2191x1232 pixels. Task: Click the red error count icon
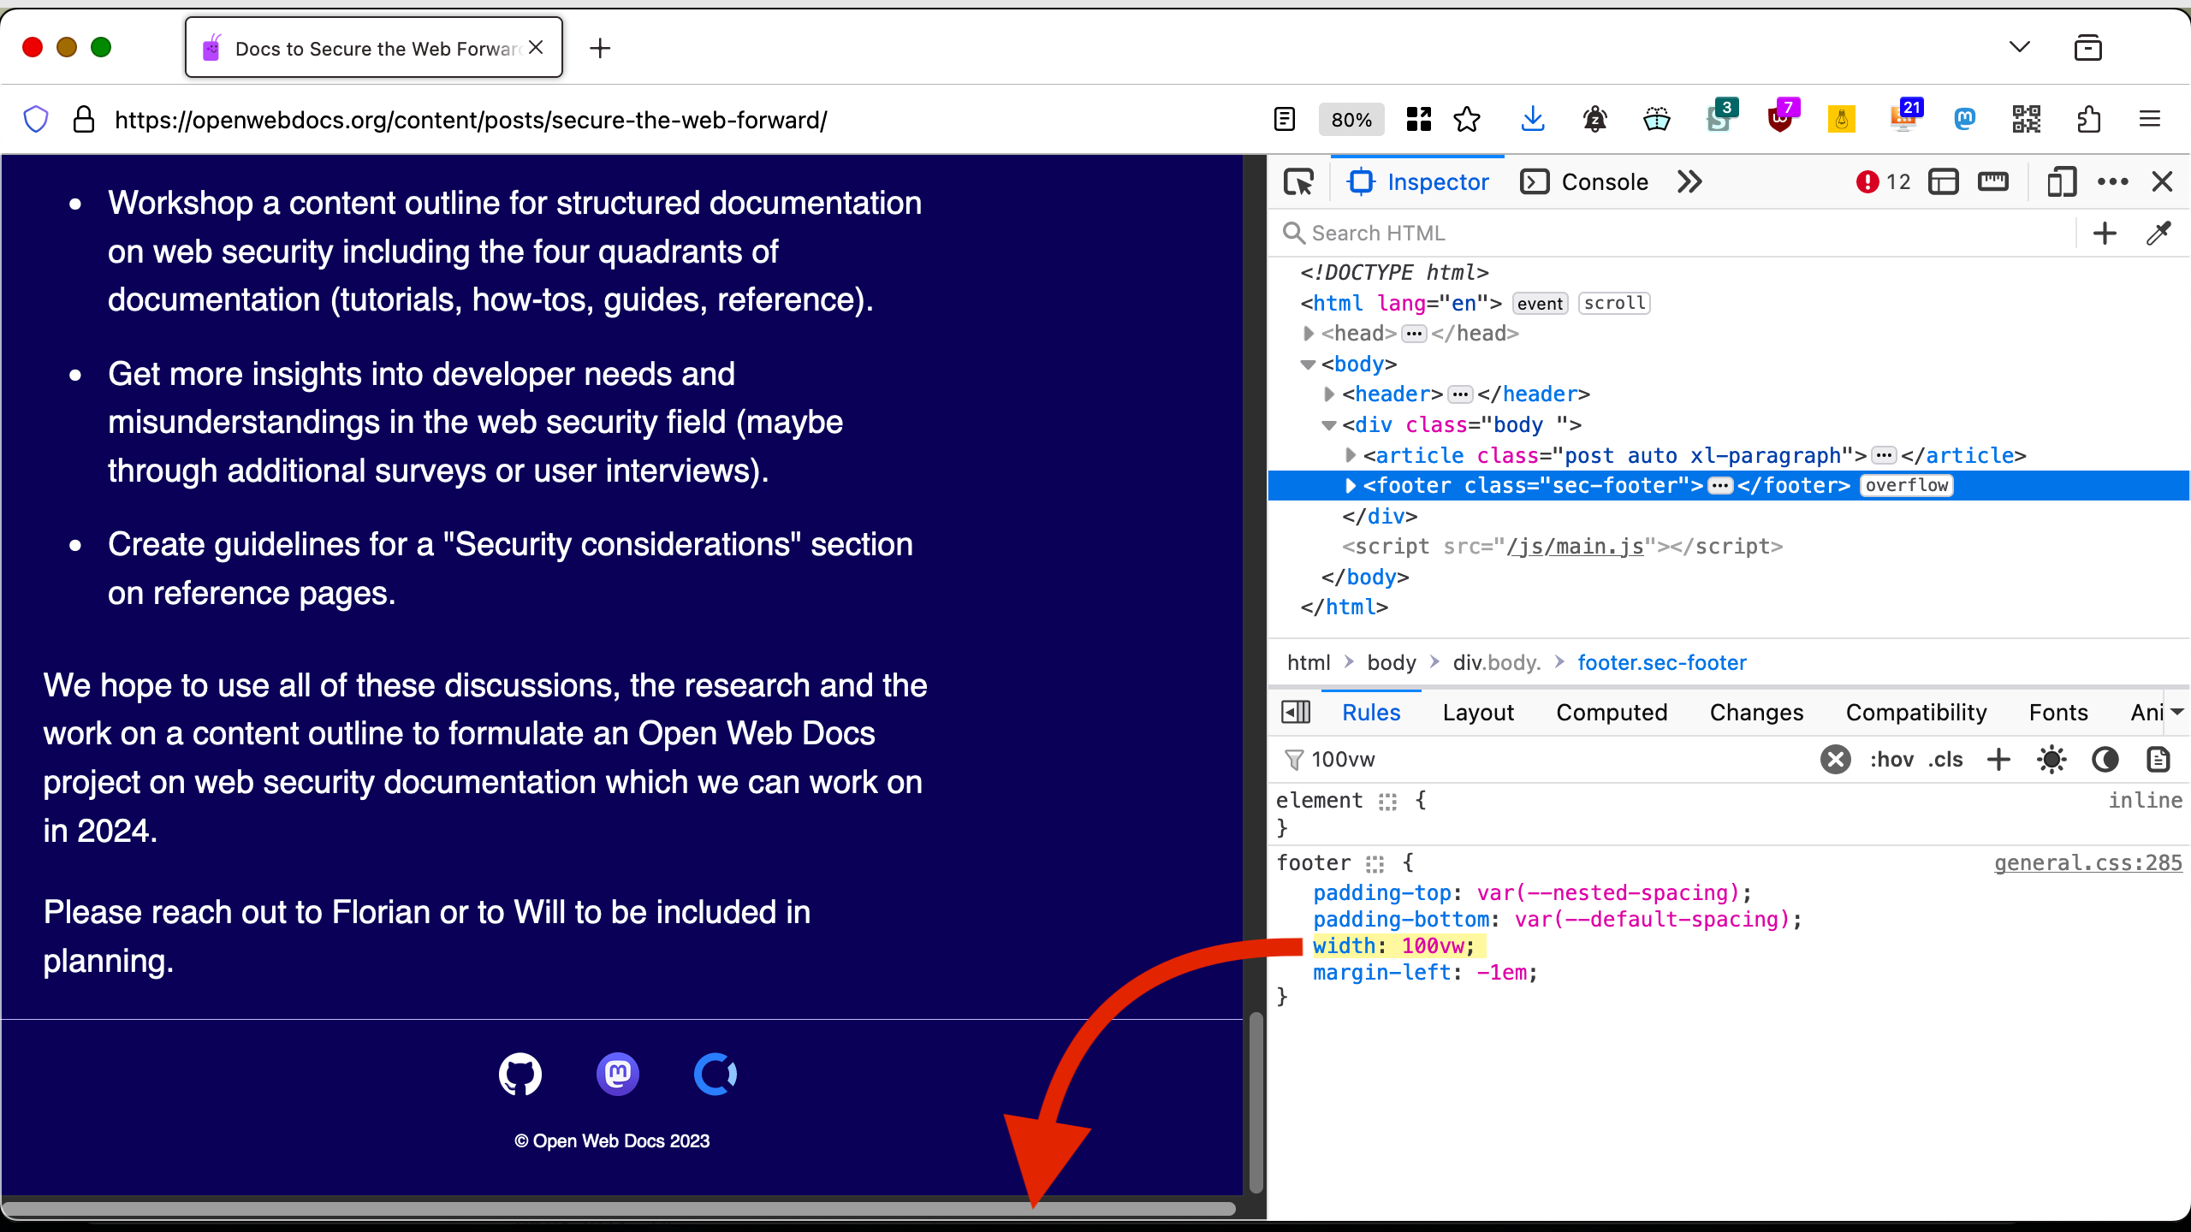pos(1867,181)
